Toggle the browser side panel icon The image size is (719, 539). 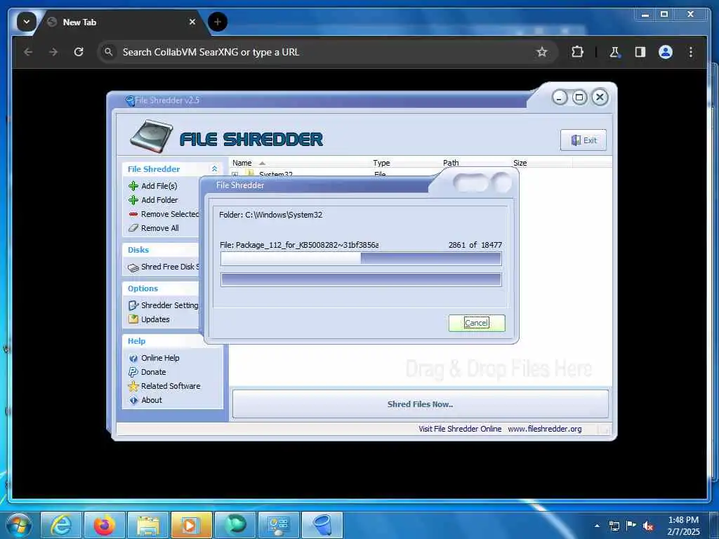tap(640, 52)
